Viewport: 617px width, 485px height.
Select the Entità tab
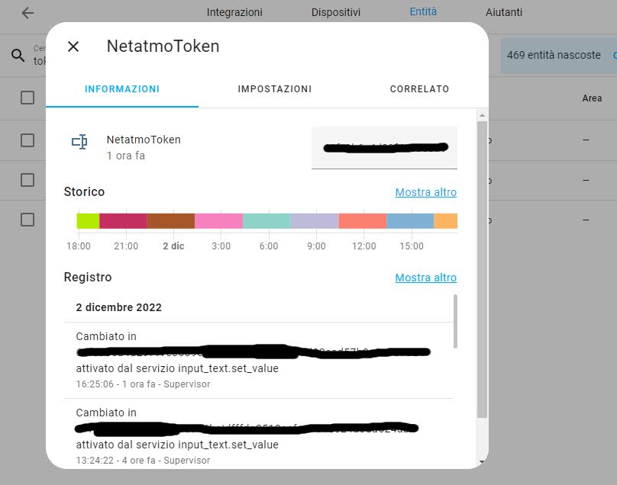click(423, 11)
